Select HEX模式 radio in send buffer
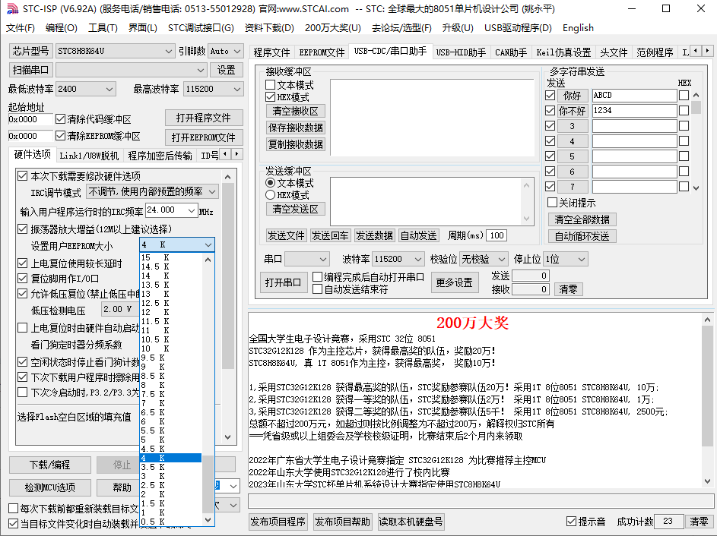 click(270, 195)
